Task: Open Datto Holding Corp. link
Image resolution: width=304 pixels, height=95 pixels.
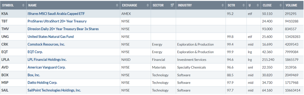Action: pos(42,83)
